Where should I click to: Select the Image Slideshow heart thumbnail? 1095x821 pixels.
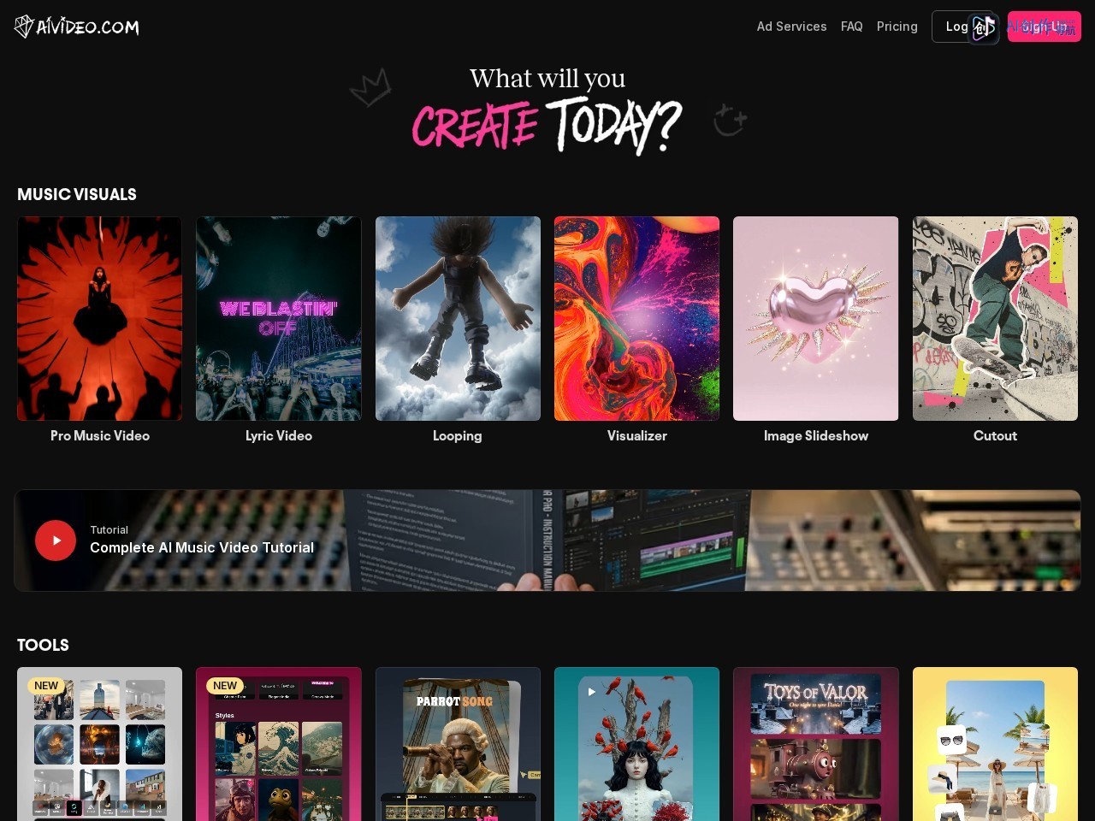click(815, 318)
